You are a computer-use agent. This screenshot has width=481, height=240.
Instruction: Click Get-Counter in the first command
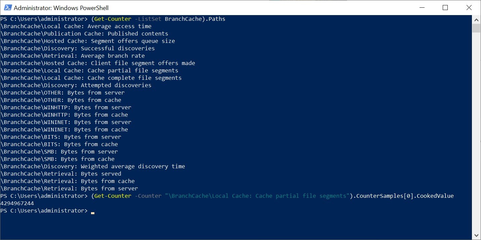tap(113, 19)
